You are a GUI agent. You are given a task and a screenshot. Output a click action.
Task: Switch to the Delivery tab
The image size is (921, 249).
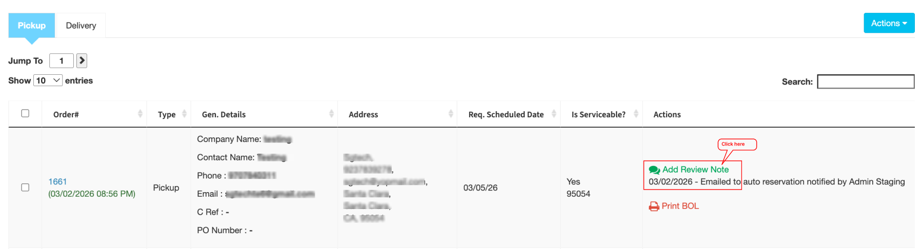(81, 26)
